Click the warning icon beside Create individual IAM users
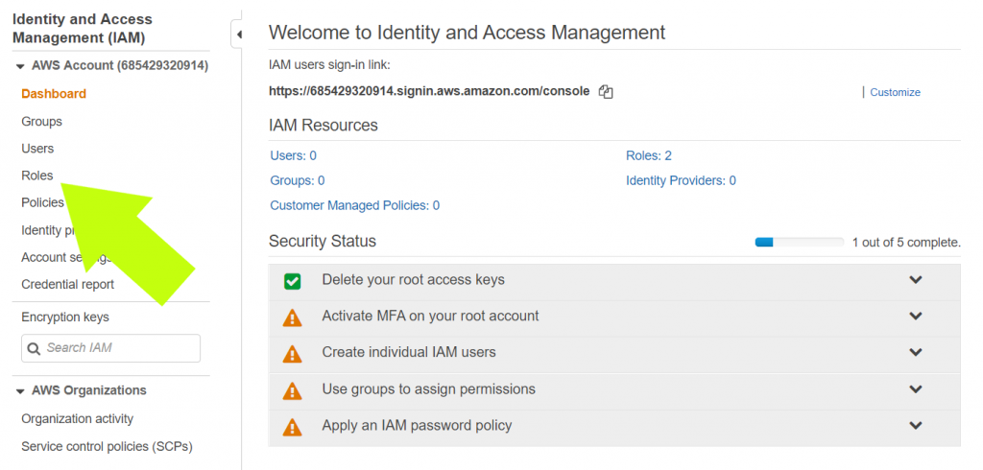 point(292,354)
